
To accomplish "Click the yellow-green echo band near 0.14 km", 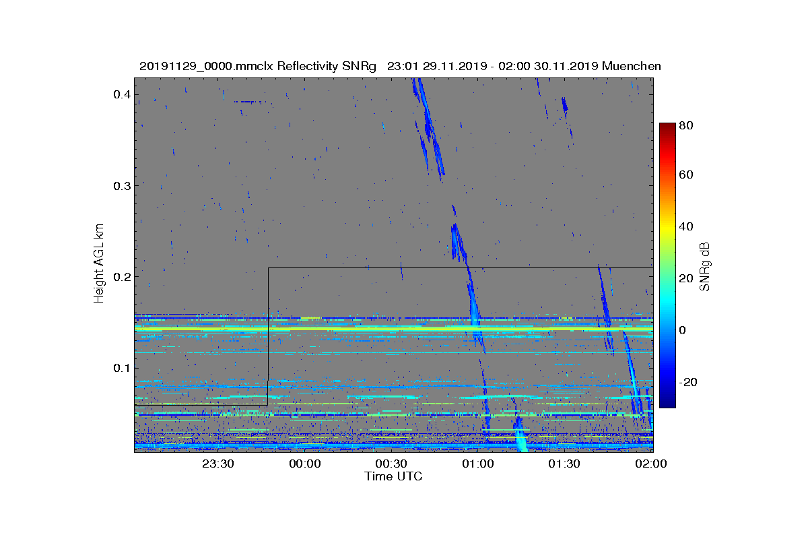I will pos(393,328).
